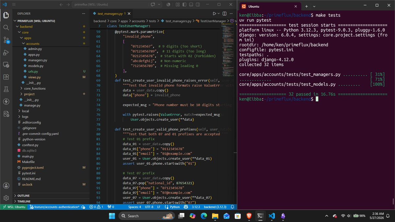Image resolution: width=395 pixels, height=222 pixels.
Task: Click the Synchronize Changes cloud icon
Action: point(83,207)
